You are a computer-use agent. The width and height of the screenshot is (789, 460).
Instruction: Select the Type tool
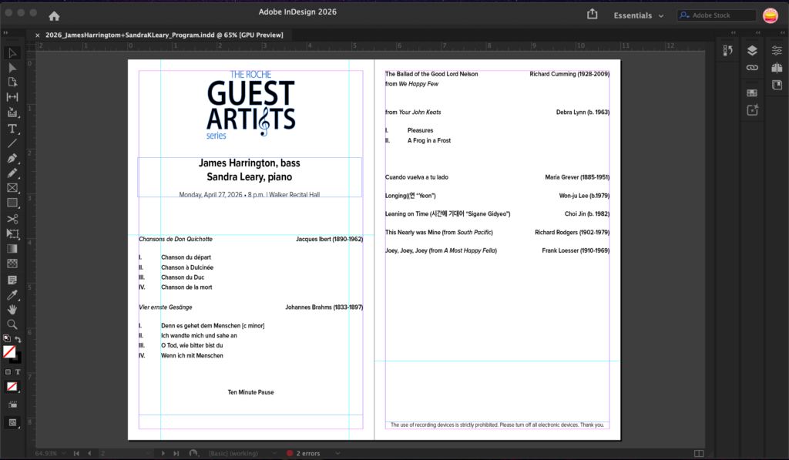click(x=12, y=129)
